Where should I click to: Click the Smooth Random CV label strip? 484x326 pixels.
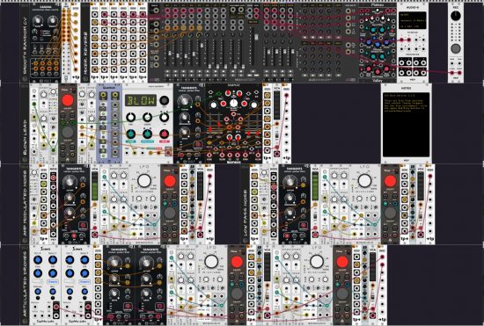pyautogui.click(x=25, y=43)
